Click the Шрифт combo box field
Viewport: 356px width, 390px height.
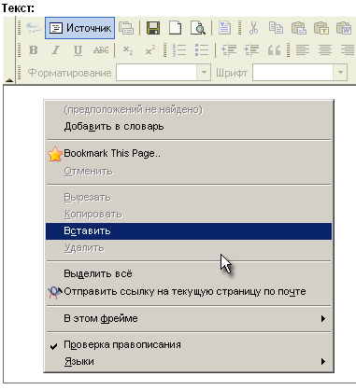click(x=300, y=73)
